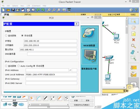The width and height of the screenshot is (140, 109).
Task: Select IPv6 manual setting radio button
Action: [34, 66]
